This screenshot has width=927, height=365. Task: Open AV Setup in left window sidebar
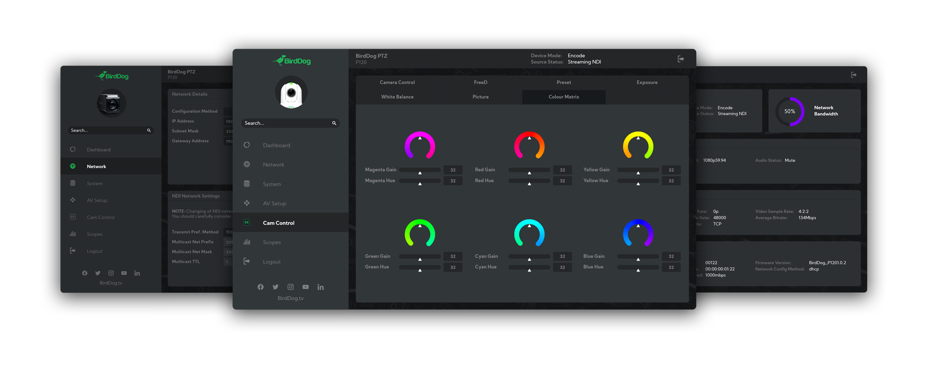[111, 200]
